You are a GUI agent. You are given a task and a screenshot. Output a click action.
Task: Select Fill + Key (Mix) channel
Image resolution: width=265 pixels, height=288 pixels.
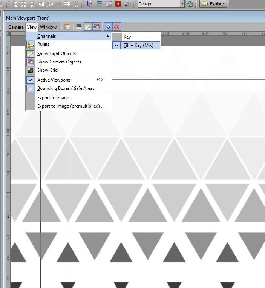(x=136, y=45)
